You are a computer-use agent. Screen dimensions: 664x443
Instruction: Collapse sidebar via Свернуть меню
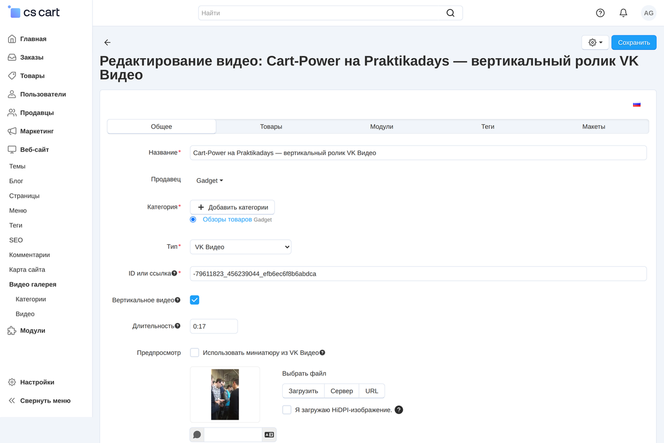46,400
